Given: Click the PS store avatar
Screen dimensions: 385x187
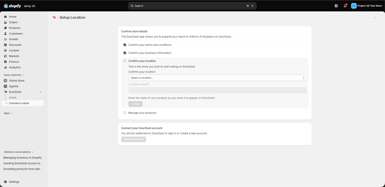Looking at the screenshot, I should [354, 6].
